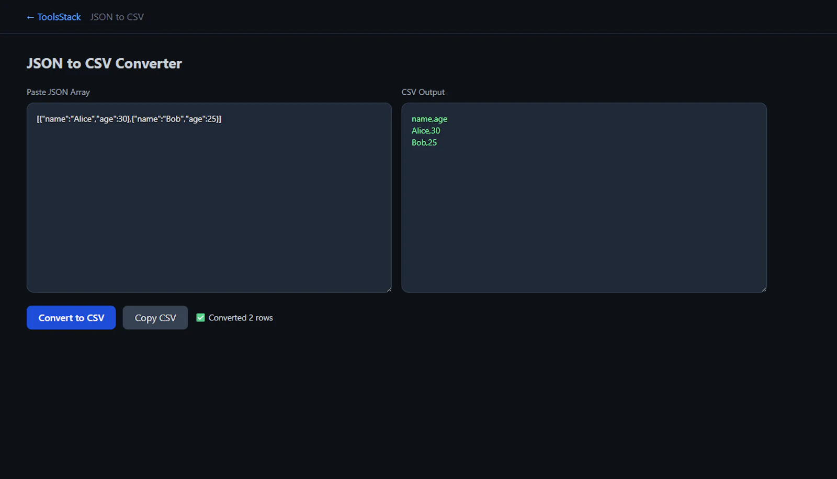
Task: Click the JSON to CSV breadcrumb text
Action: 117,17
